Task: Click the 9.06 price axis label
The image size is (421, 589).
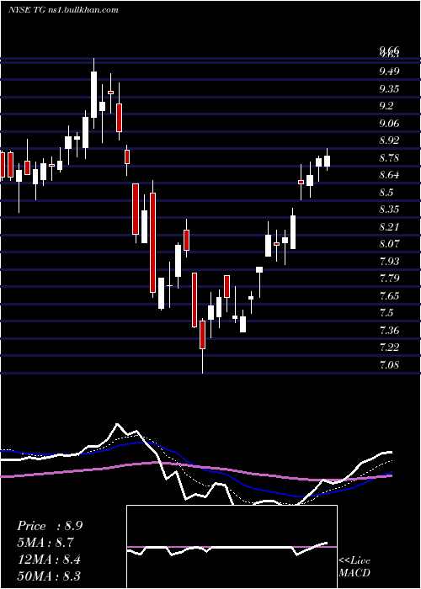Action: [x=389, y=123]
